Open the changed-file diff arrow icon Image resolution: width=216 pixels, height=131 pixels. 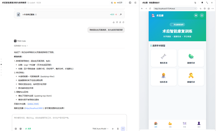coord(121,14)
